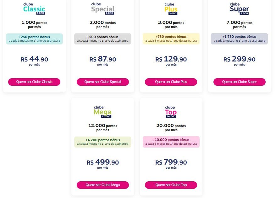The width and height of the screenshot is (276, 198).
Task: Click the +250 pontos bônus banner
Action: coord(34,39)
